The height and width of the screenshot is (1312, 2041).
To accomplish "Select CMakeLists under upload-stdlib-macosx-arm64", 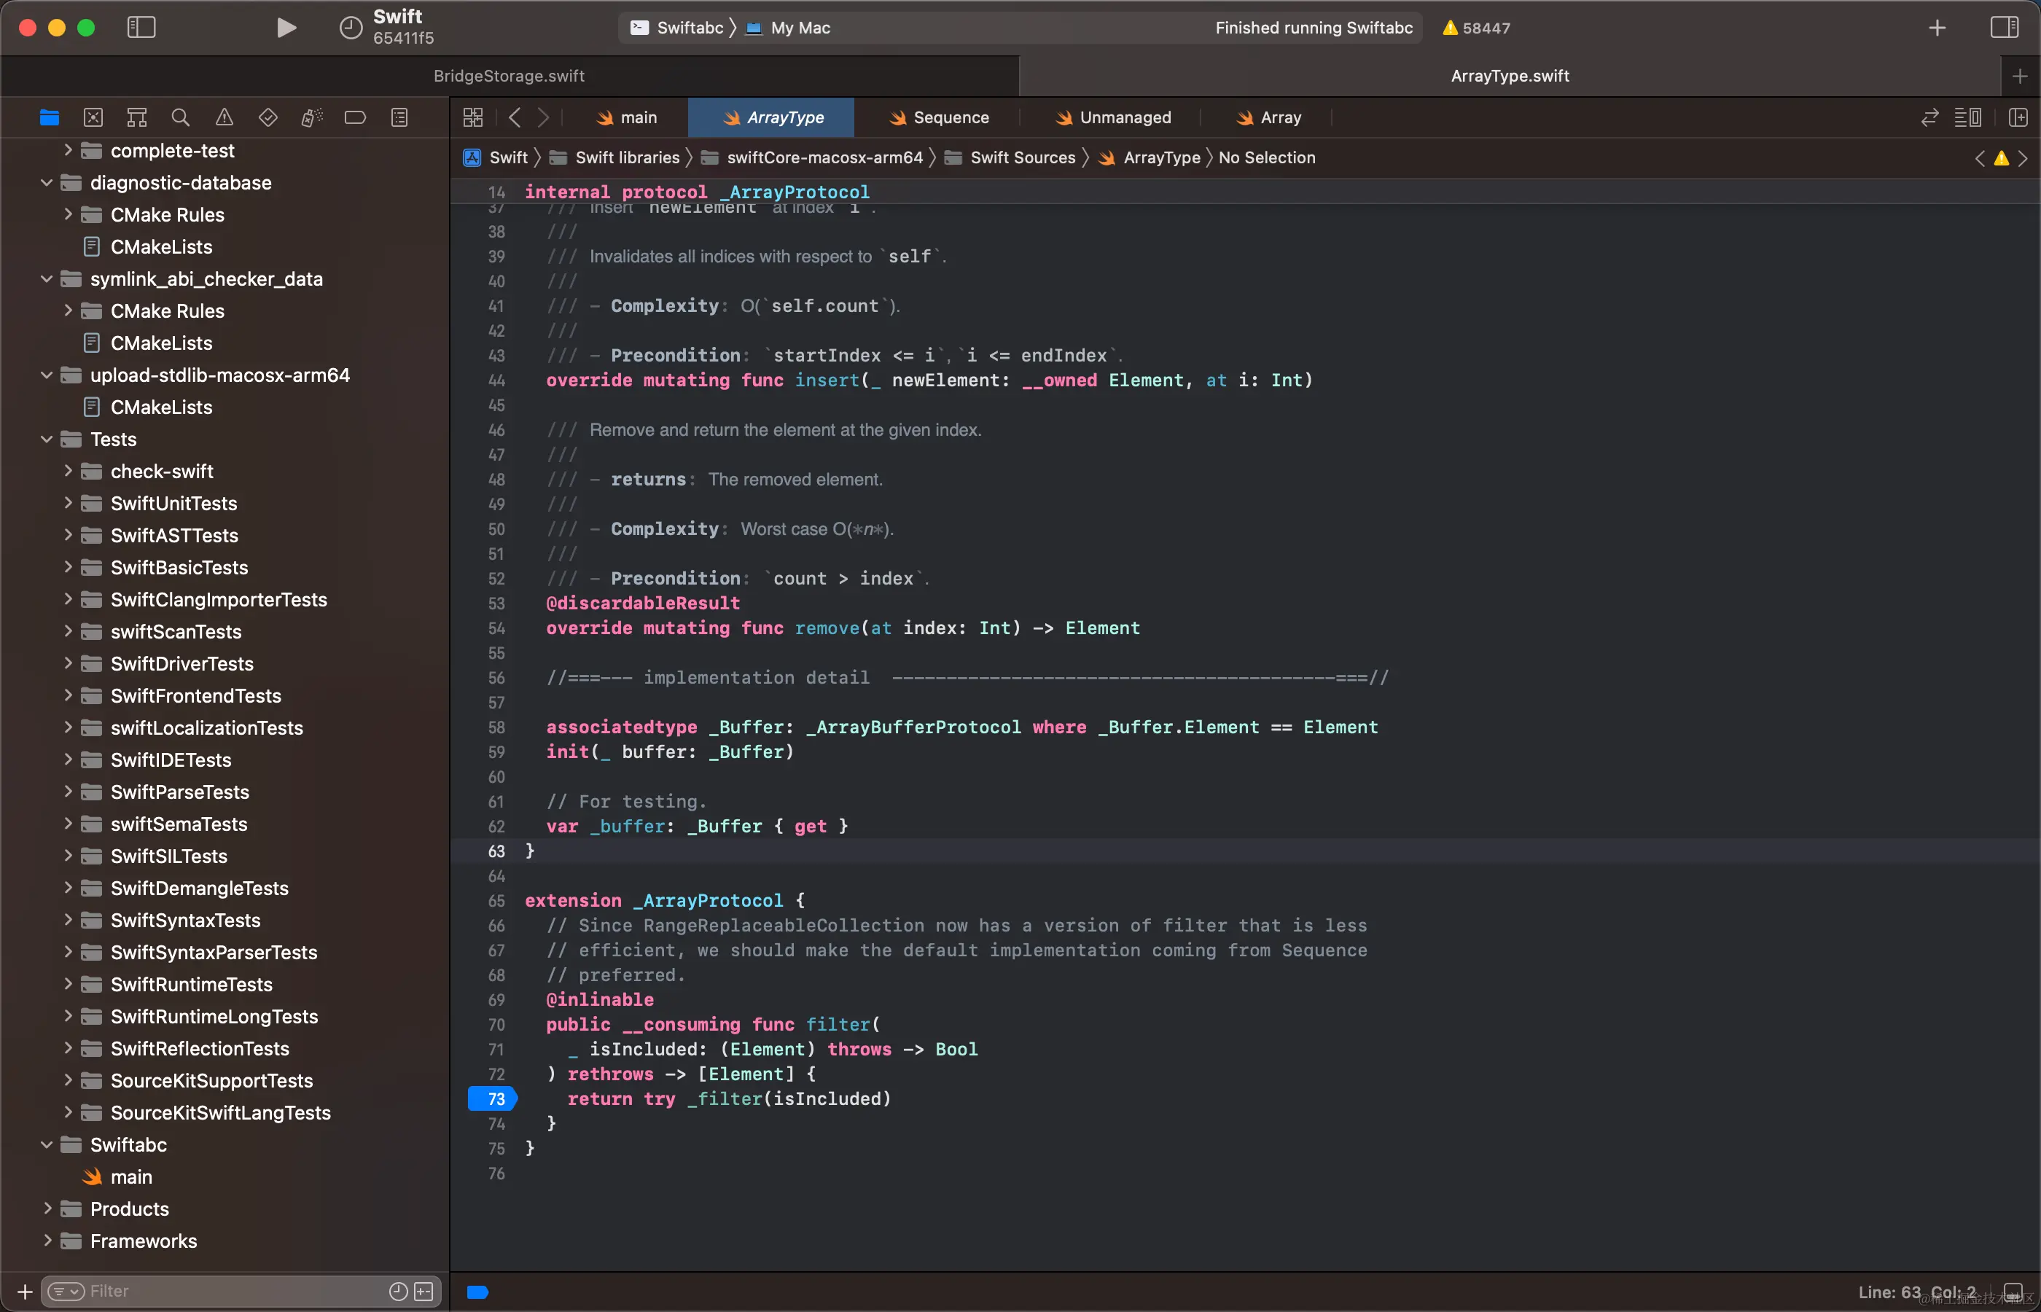I will coord(225,407).
